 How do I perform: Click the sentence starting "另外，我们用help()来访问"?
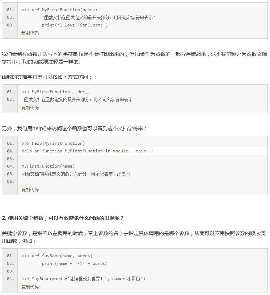coord(75,128)
